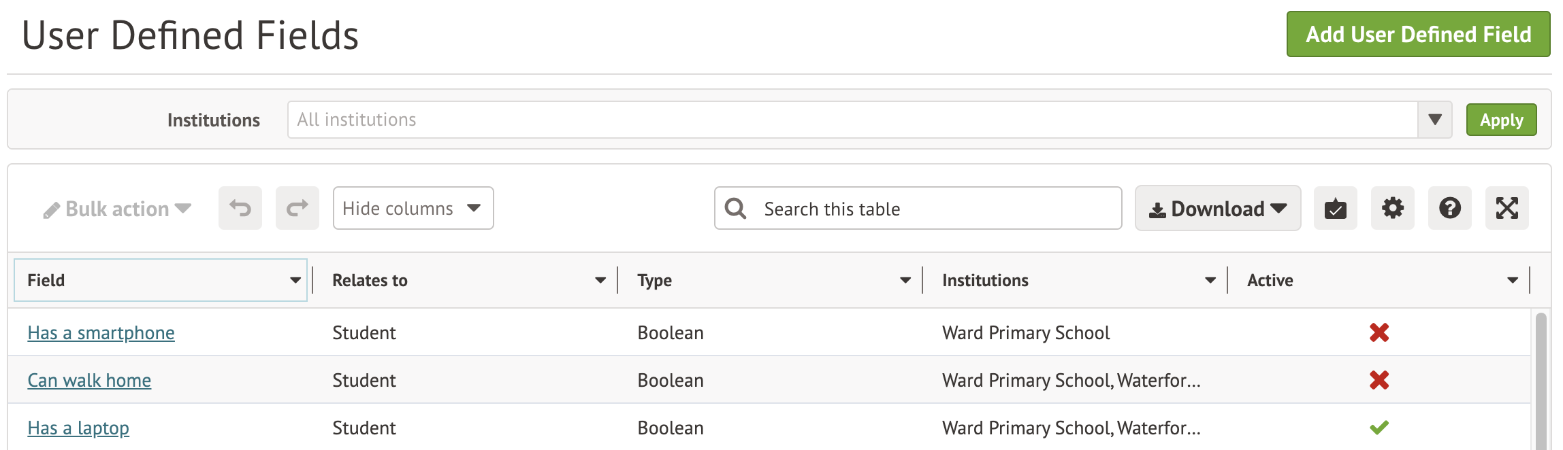1563x450 pixels.
Task: Open the Bulk action menu
Action: (x=117, y=209)
